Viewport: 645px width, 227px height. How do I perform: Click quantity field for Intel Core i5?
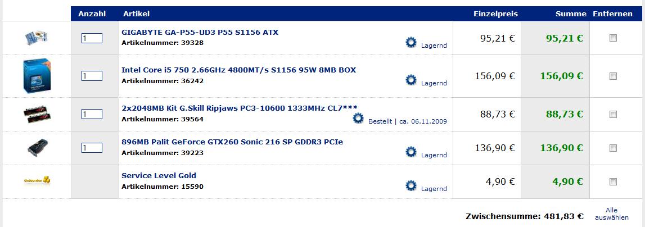92,76
